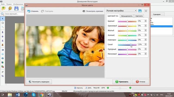
Task: Click the red and green squares tool icon
Action: coord(2,67)
